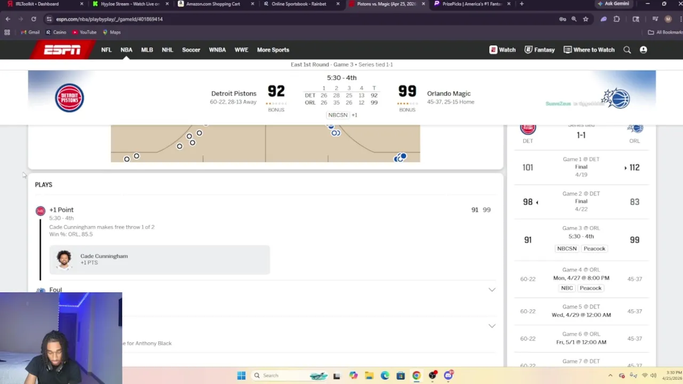
Task: Expand the Anthony Black substitution play chevron
Action: coord(492,326)
